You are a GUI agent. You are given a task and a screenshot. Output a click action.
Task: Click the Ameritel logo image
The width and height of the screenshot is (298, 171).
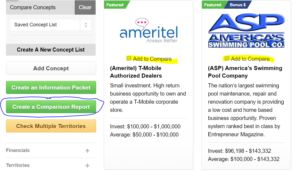coord(149,30)
